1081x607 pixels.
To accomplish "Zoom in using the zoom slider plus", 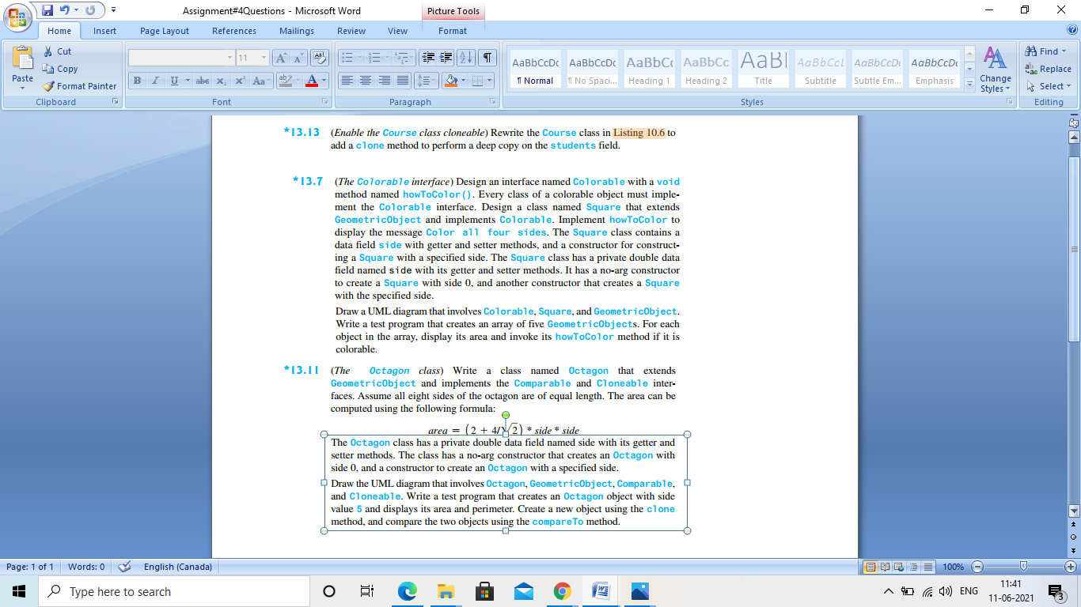I will [1070, 567].
